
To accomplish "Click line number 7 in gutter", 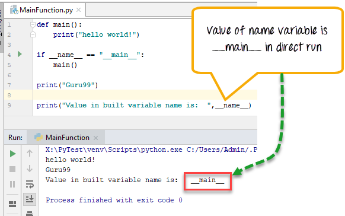I will point(9,85).
